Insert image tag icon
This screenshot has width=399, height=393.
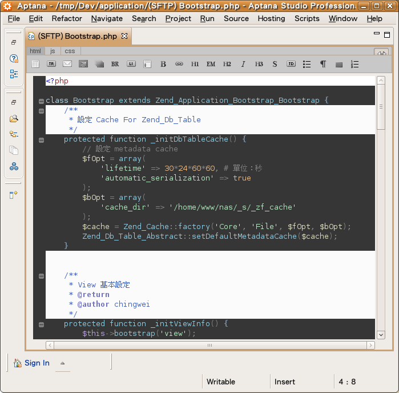point(83,64)
